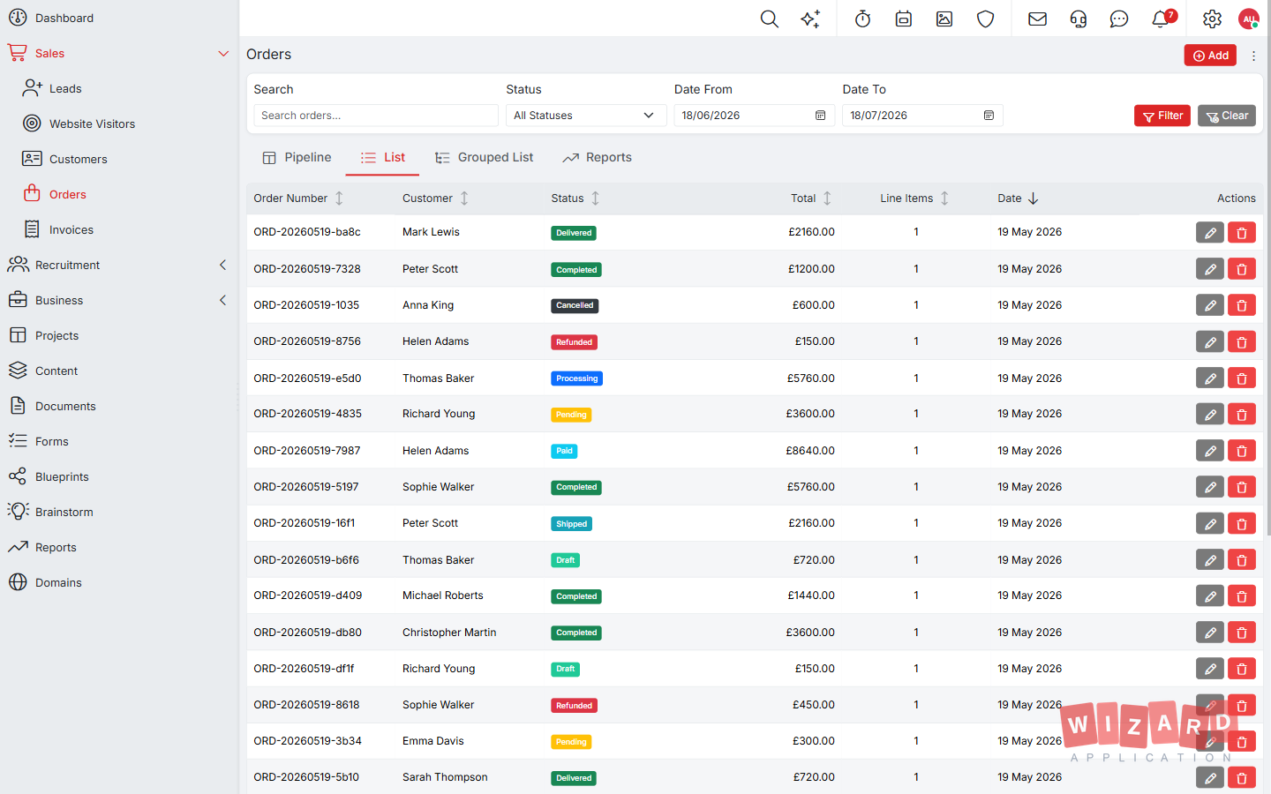Focus the Search orders input field
The height and width of the screenshot is (794, 1271).
pyautogui.click(x=376, y=116)
